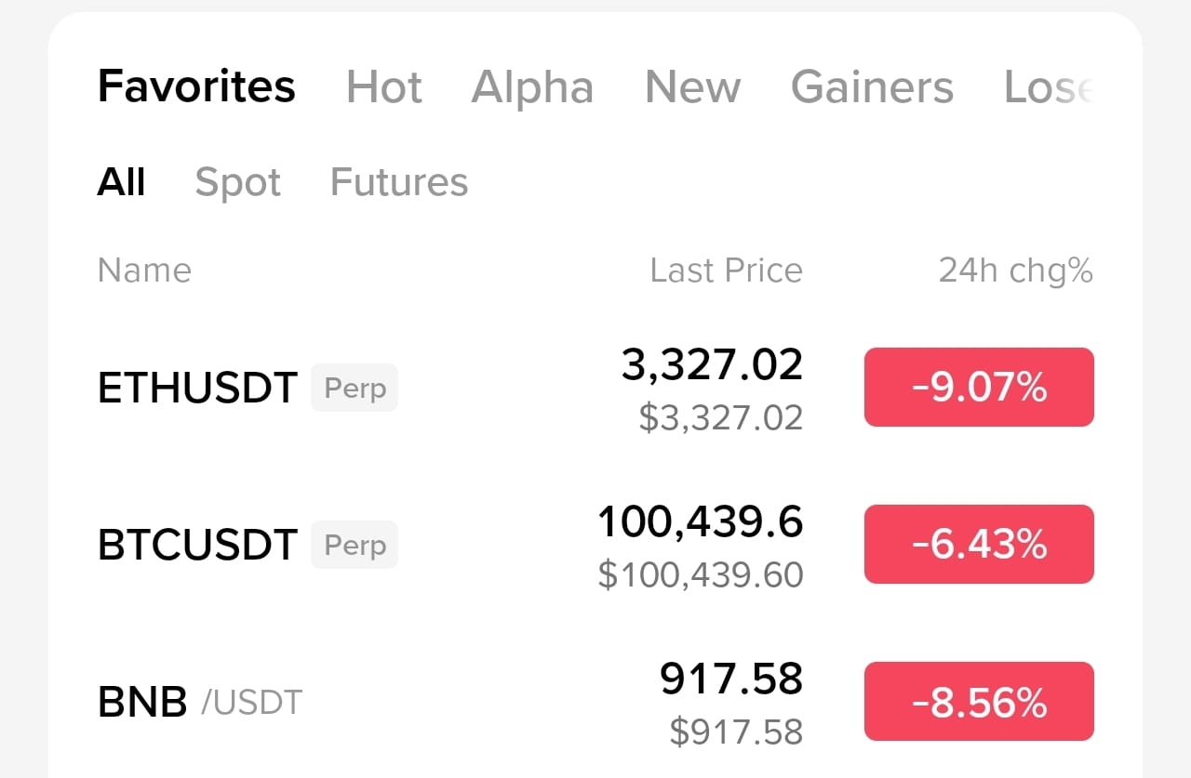This screenshot has width=1191, height=778.
Task: Show the Gainers tab
Action: pyautogui.click(x=872, y=87)
